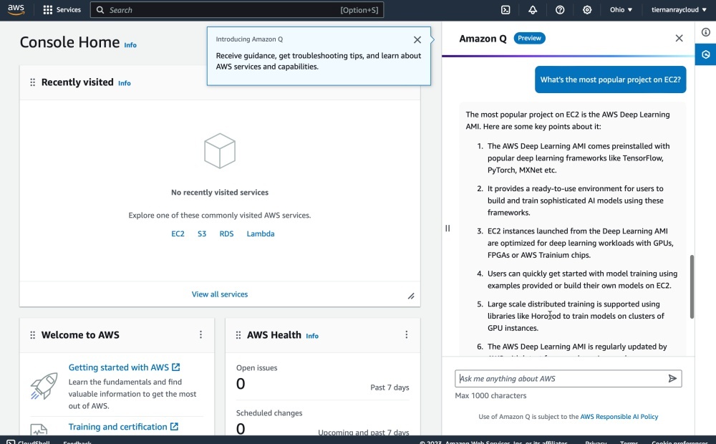The image size is (716, 444).
Task: Open the notifications bell icon
Action: tap(533, 10)
